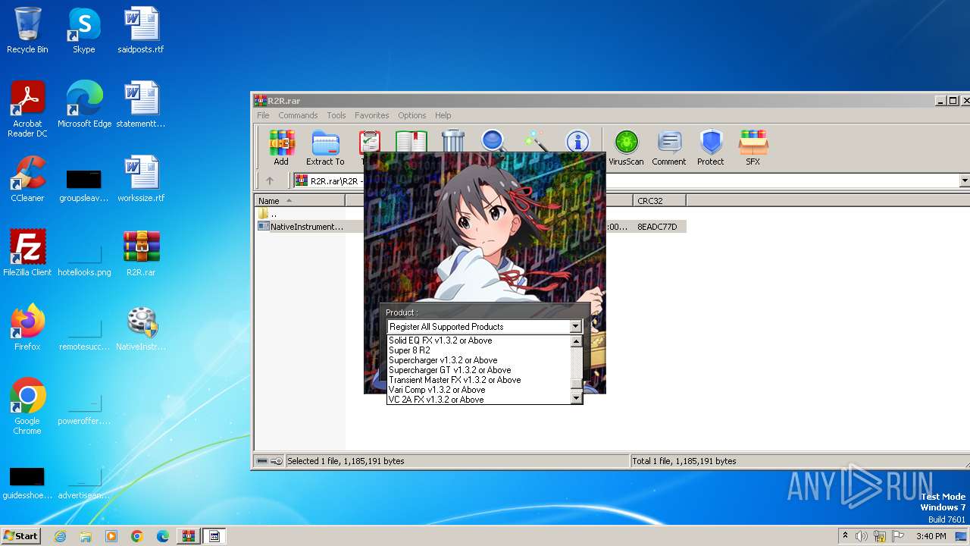This screenshot has height=546, width=970.
Task: Click the product list scroll-down arrow
Action: [576, 398]
